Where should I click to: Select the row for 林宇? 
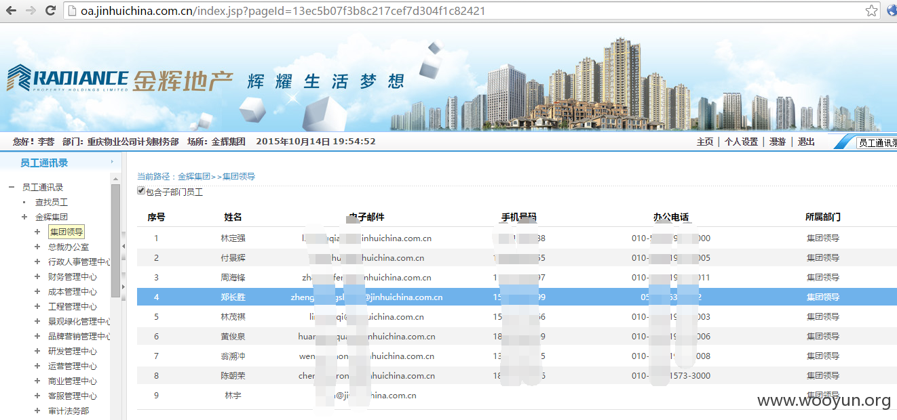(516, 396)
